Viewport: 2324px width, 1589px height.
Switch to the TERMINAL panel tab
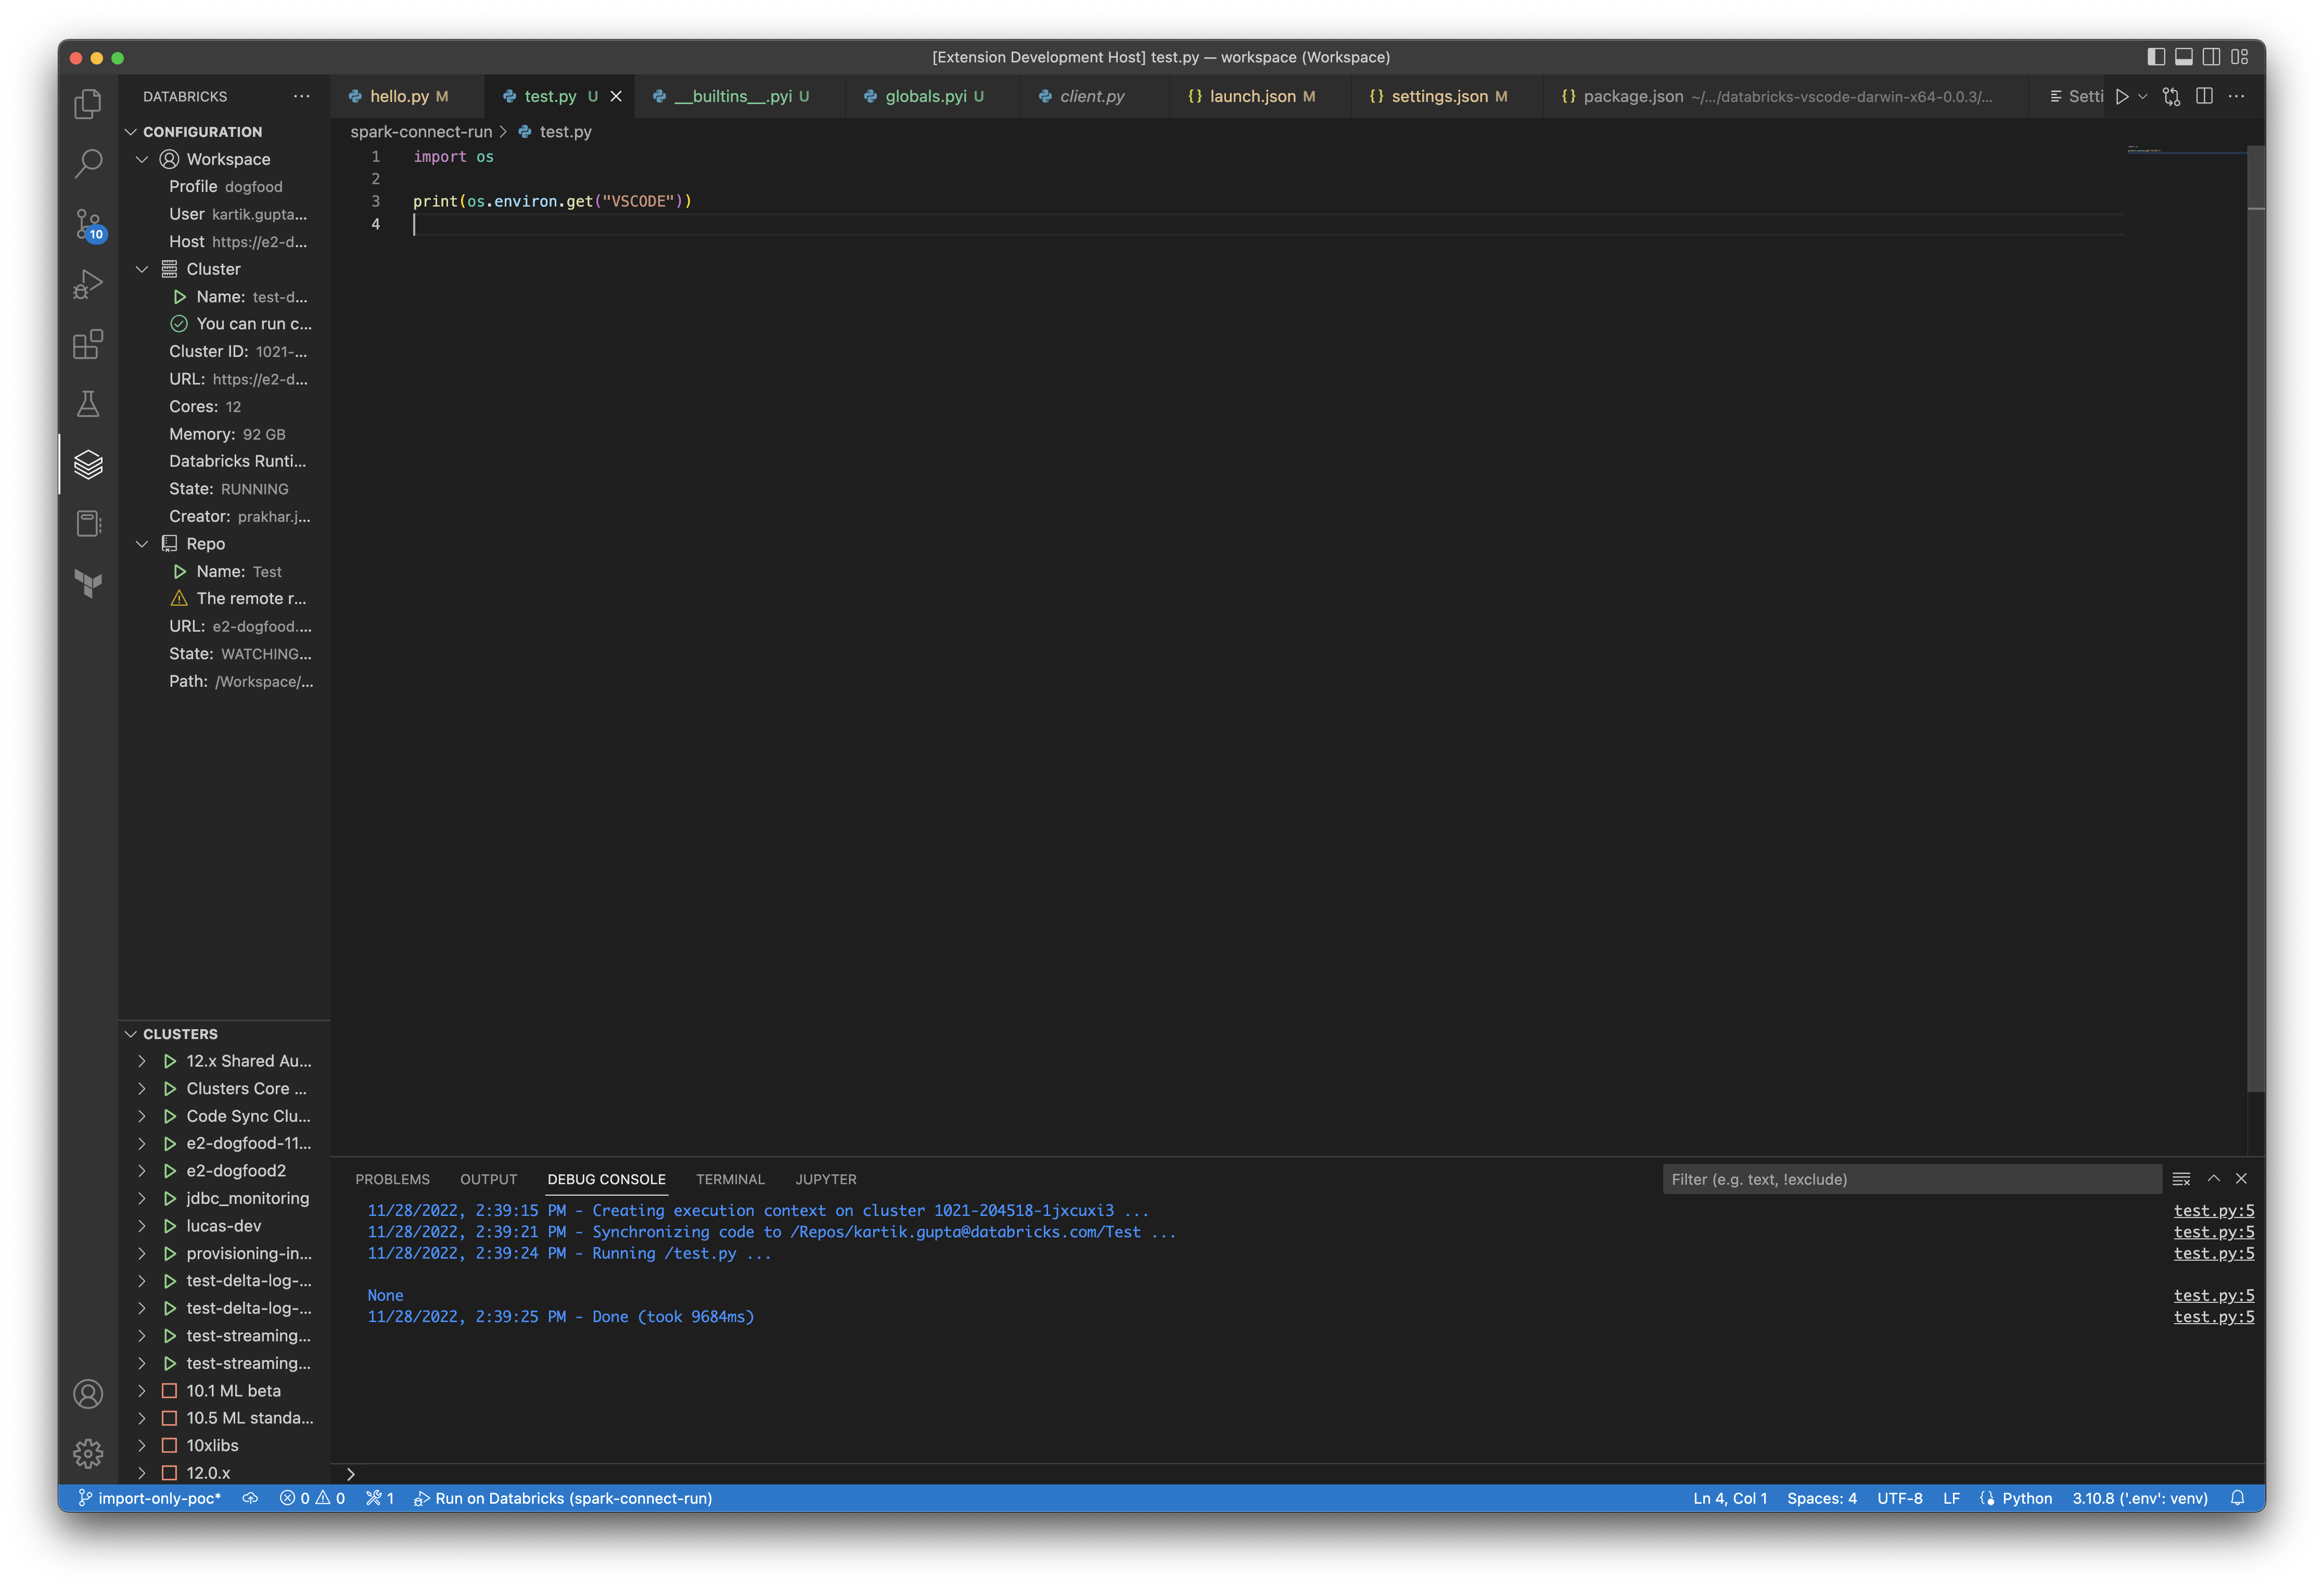click(730, 1180)
